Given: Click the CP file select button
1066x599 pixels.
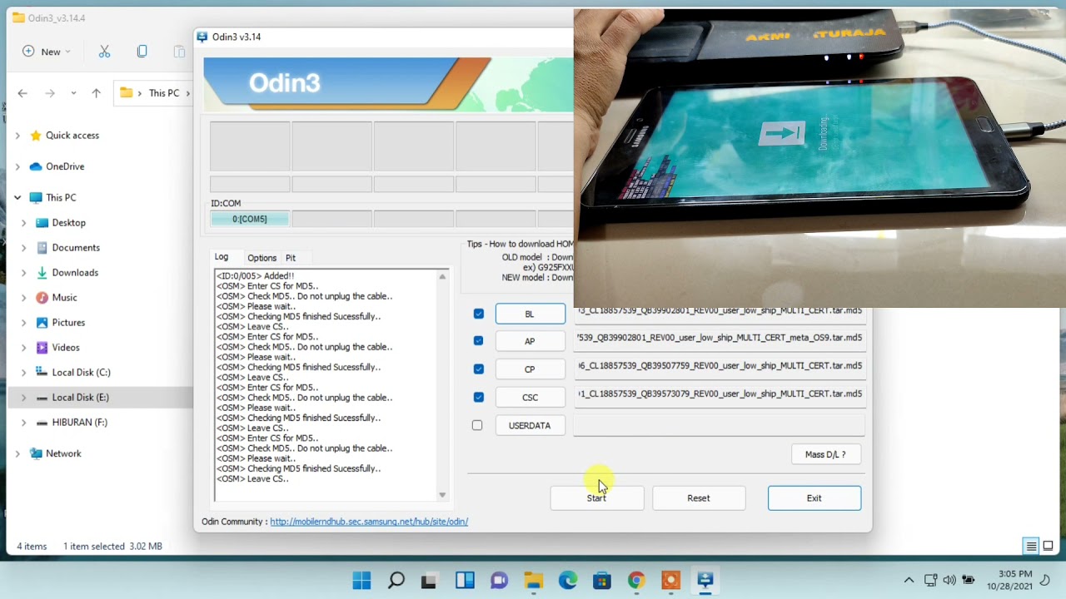Looking at the screenshot, I should coord(530,369).
